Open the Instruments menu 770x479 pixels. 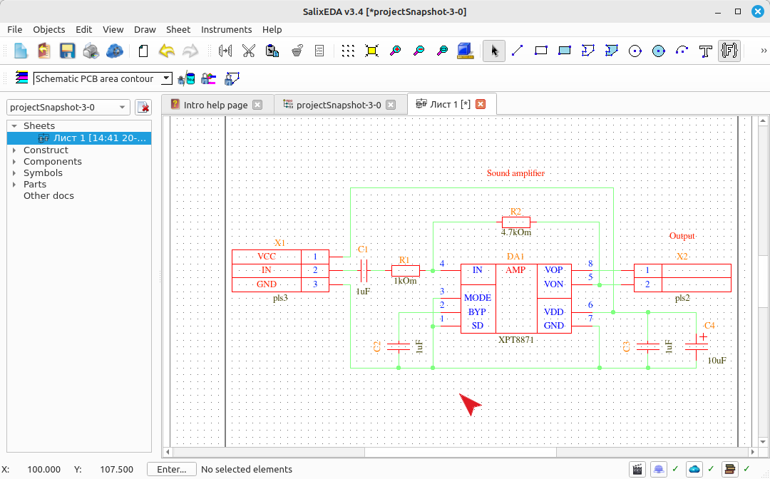pos(227,29)
